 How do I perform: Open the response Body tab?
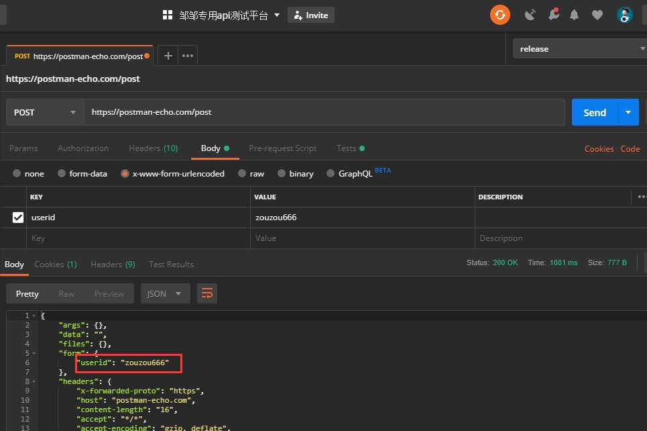pyautogui.click(x=14, y=265)
